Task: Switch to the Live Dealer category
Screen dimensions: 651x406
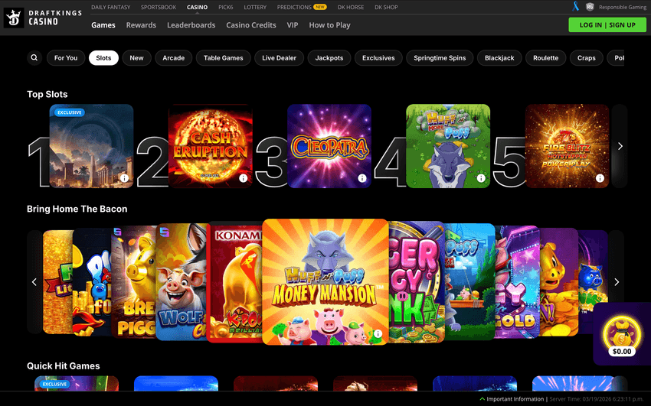Action: pyautogui.click(x=279, y=58)
